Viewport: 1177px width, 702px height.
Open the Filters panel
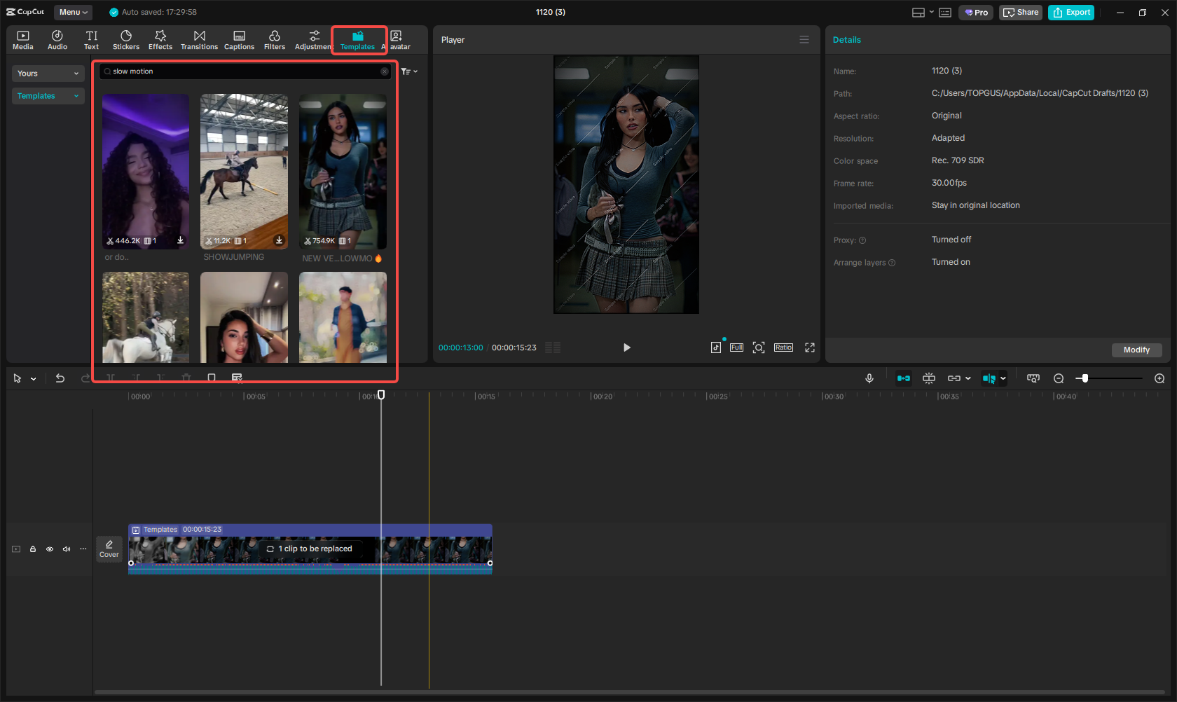274,39
